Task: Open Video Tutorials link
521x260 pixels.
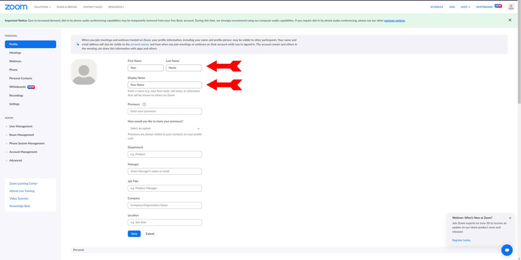Action: coord(19,199)
